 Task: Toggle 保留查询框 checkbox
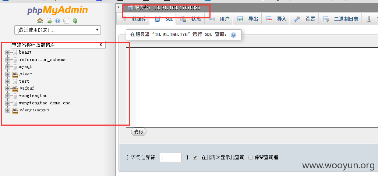(x=251, y=158)
